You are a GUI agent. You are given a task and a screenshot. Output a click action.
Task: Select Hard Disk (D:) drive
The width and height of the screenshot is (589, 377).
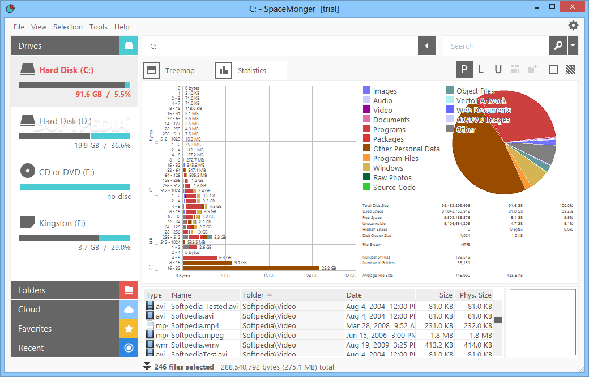point(75,132)
